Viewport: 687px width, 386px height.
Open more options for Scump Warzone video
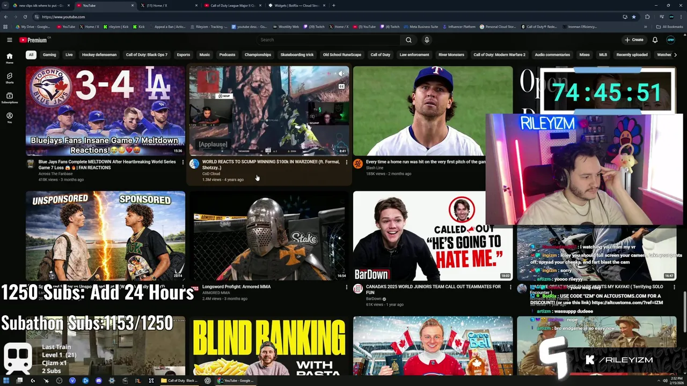pyautogui.click(x=346, y=162)
